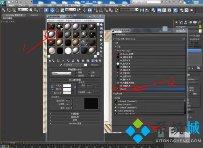Enable the 面状 faceted checkbox
203x148 pixels.
(89, 76)
